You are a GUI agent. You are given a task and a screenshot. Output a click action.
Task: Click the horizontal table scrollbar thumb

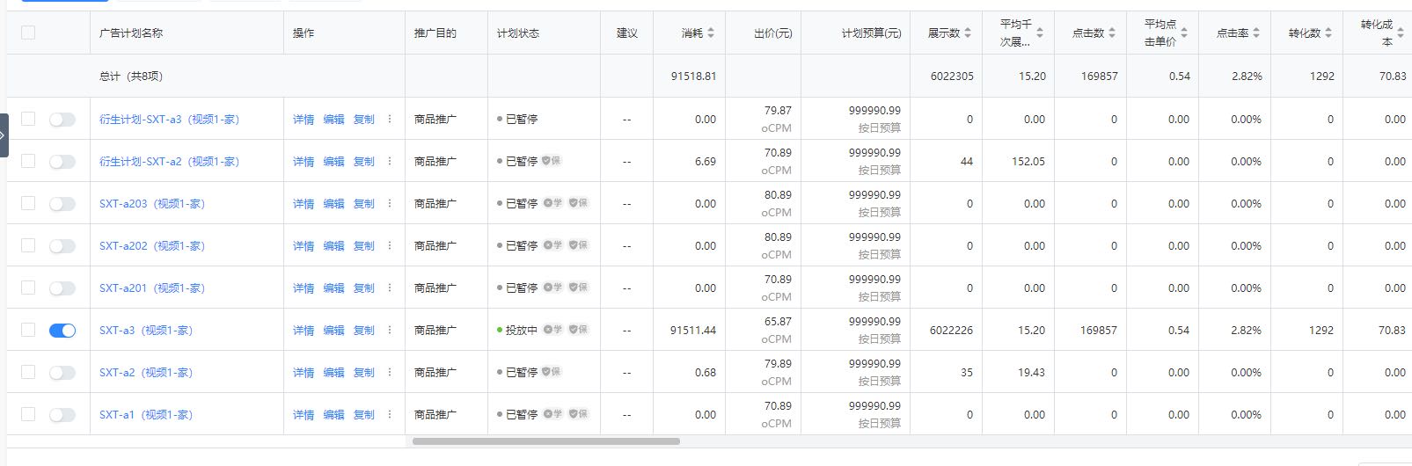click(x=545, y=441)
